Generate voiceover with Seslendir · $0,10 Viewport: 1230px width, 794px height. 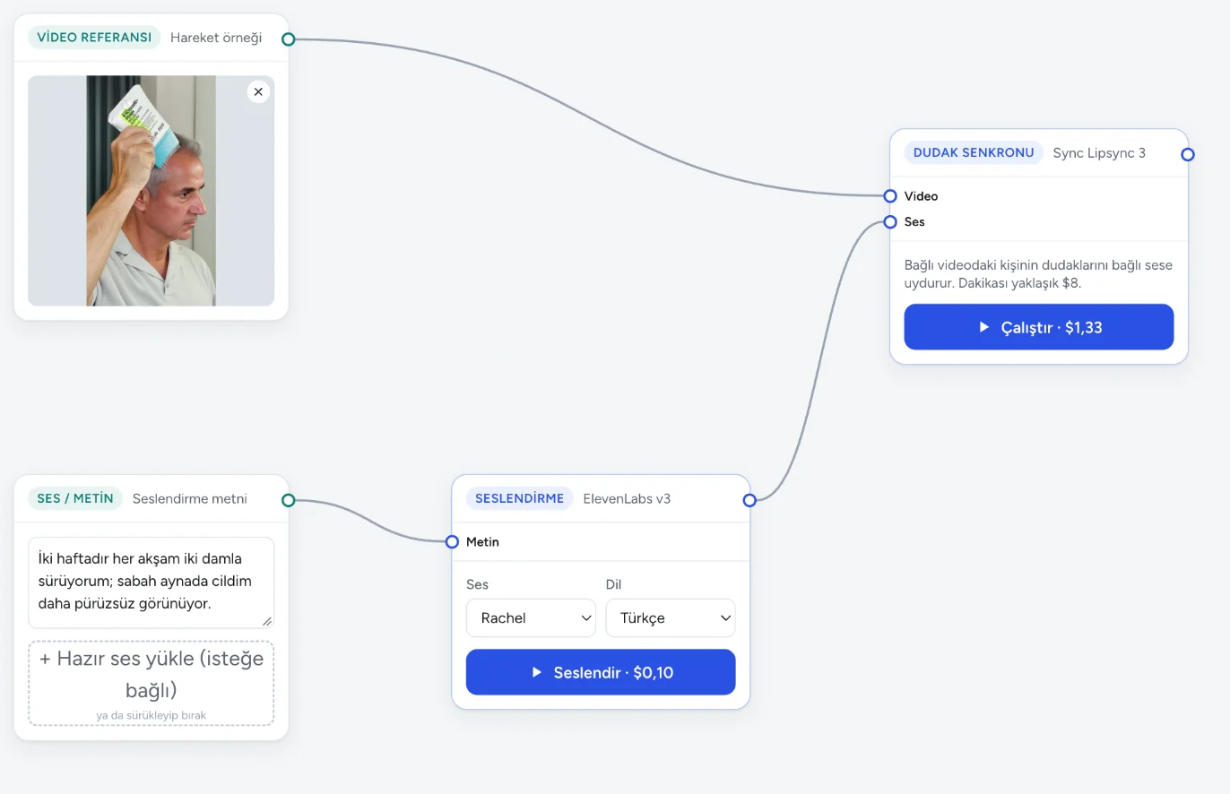[601, 672]
